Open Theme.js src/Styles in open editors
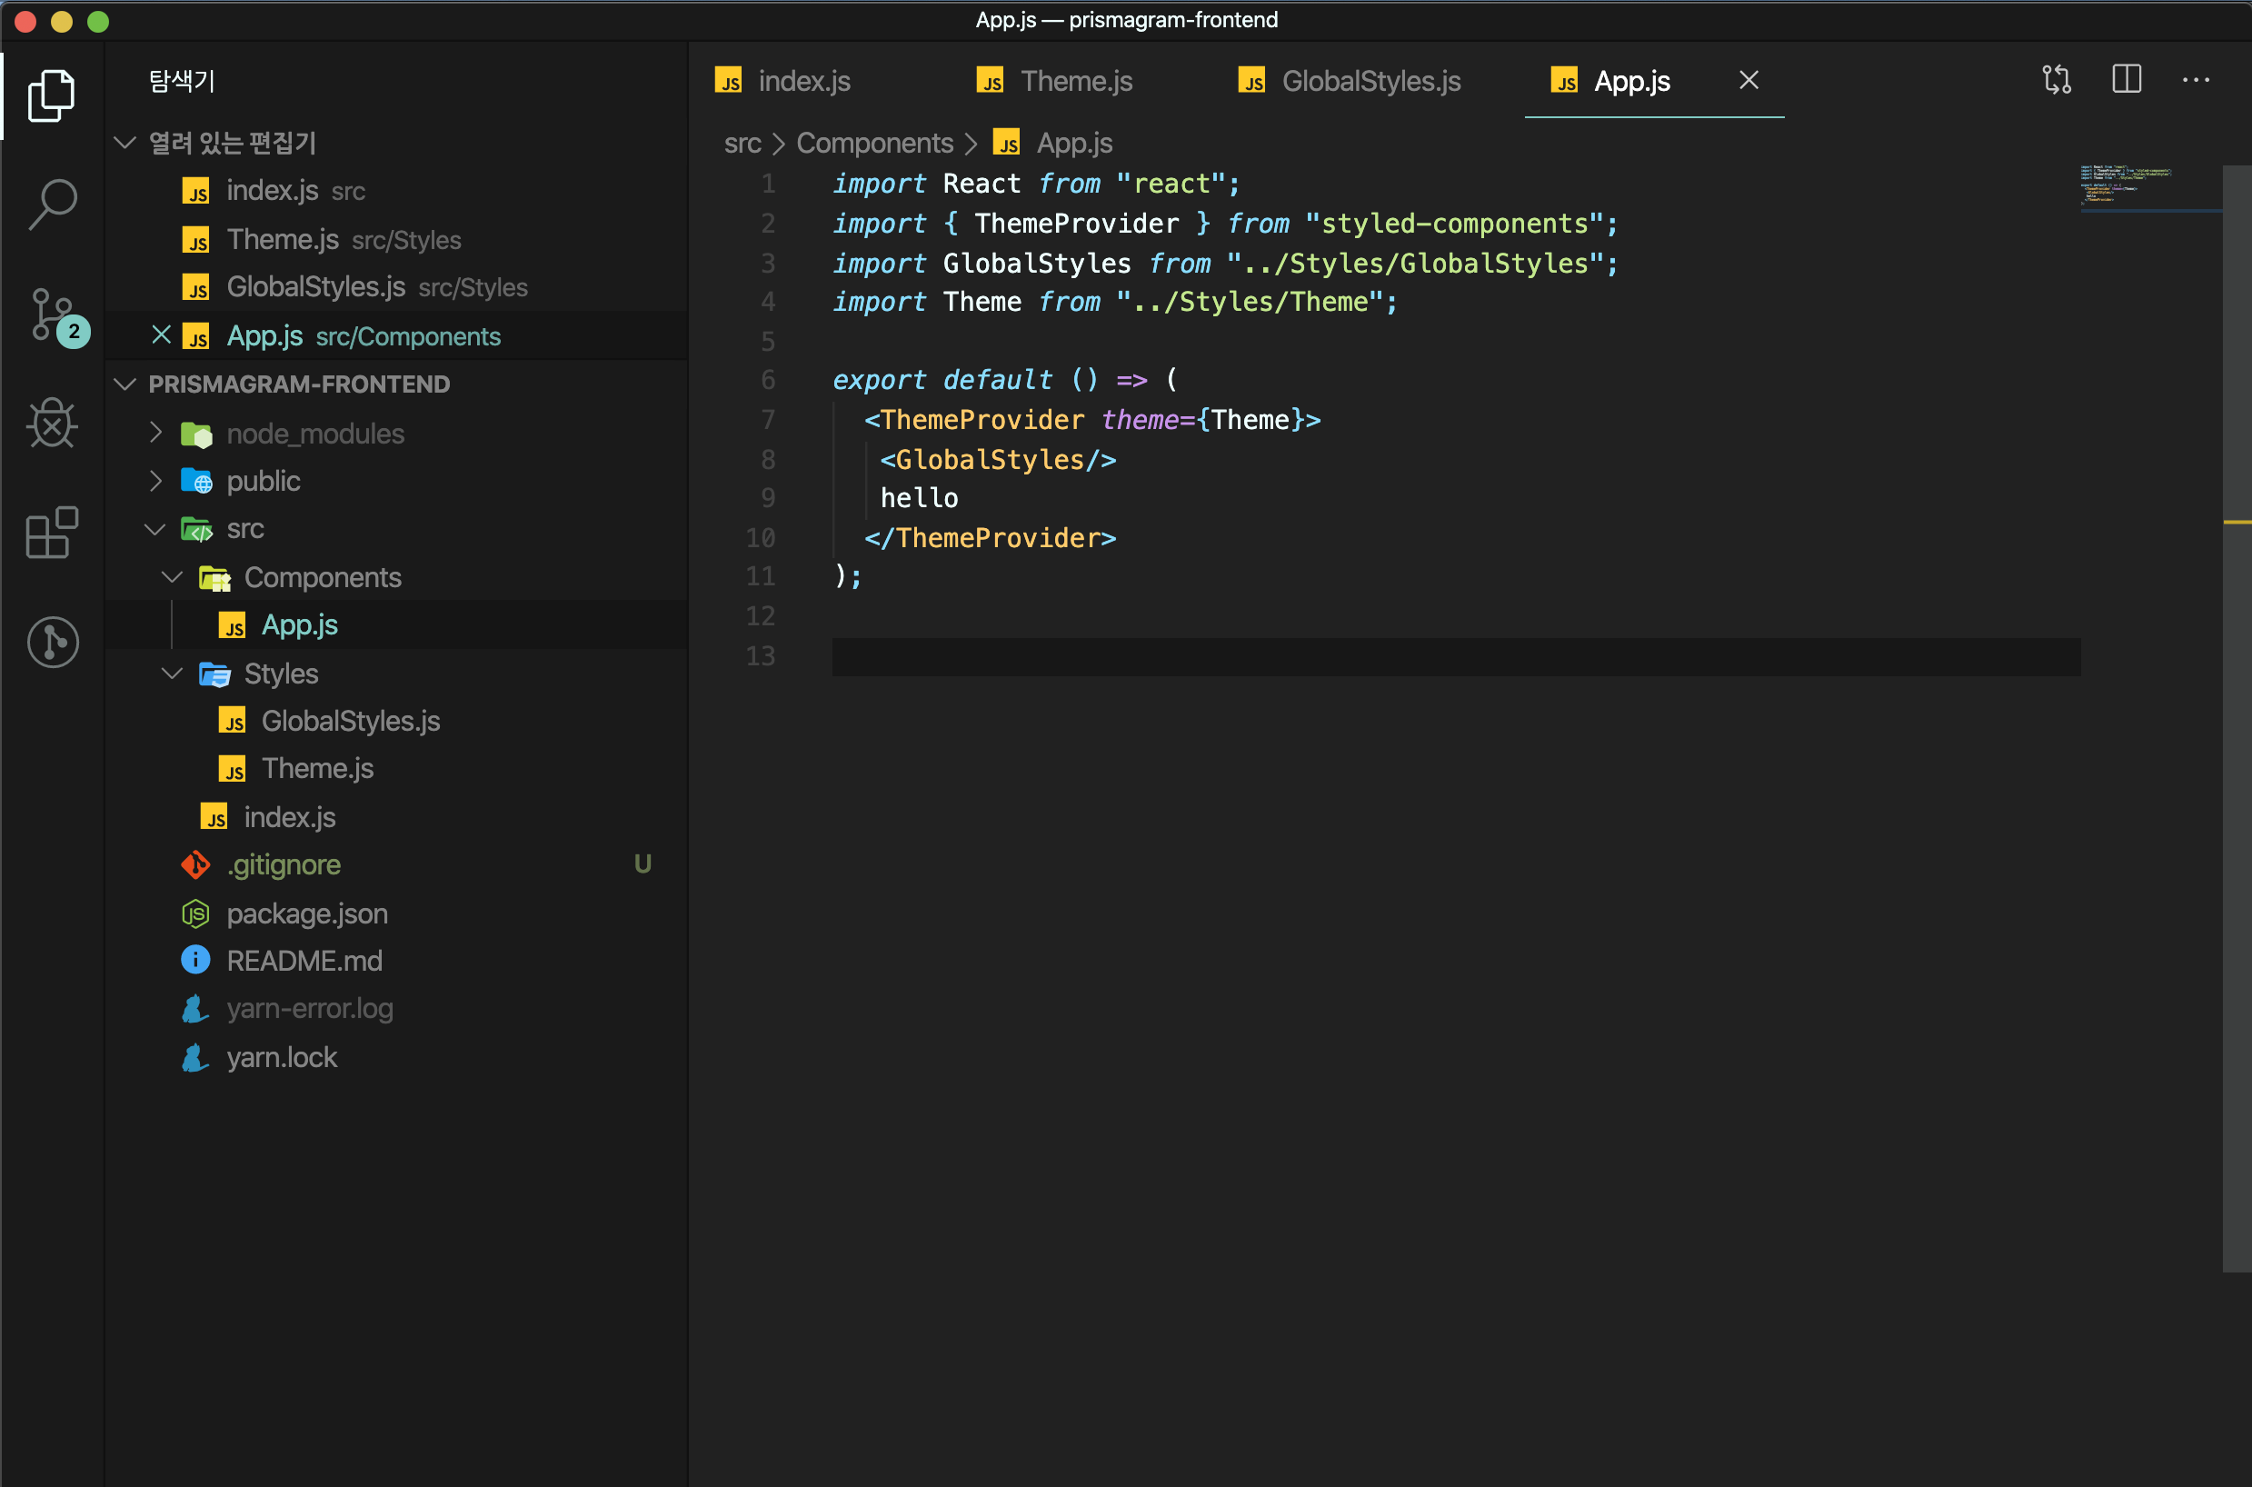The image size is (2252, 1487). click(396, 240)
